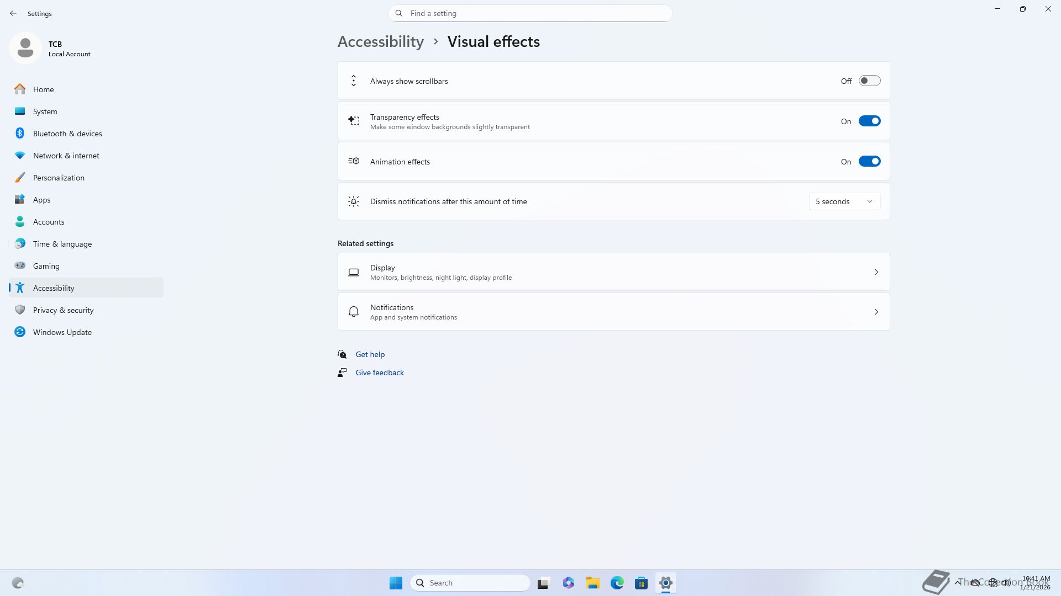
Task: Disable Transparency effects toggle
Action: [869, 121]
